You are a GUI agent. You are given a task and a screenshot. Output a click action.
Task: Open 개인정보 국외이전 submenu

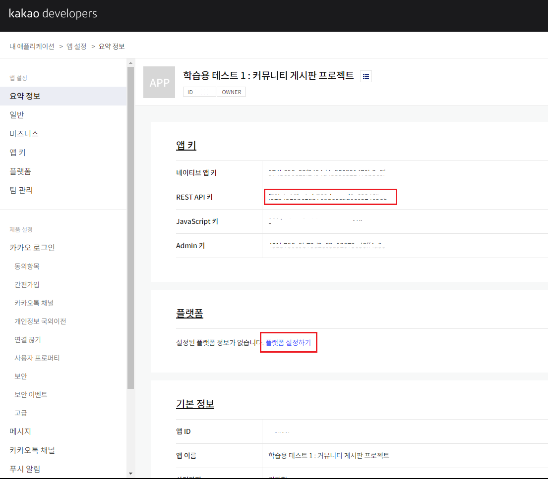[x=40, y=321]
